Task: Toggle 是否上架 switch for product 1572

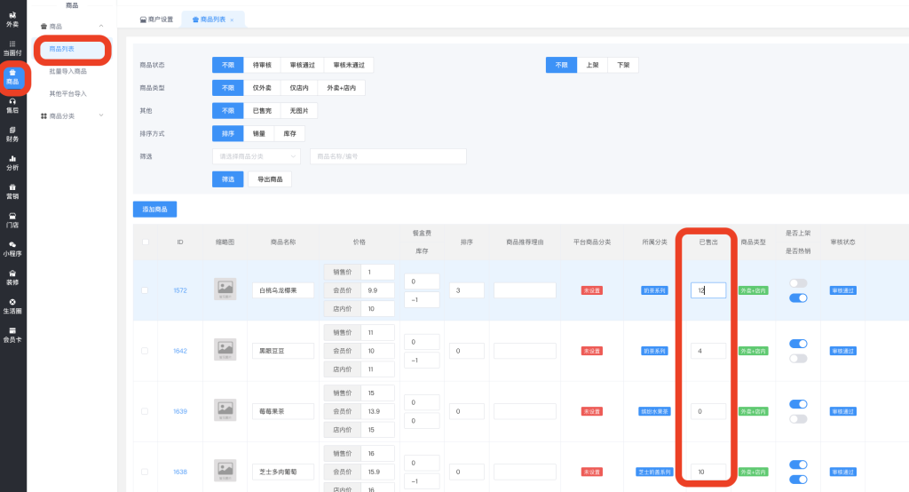Action: click(x=798, y=283)
